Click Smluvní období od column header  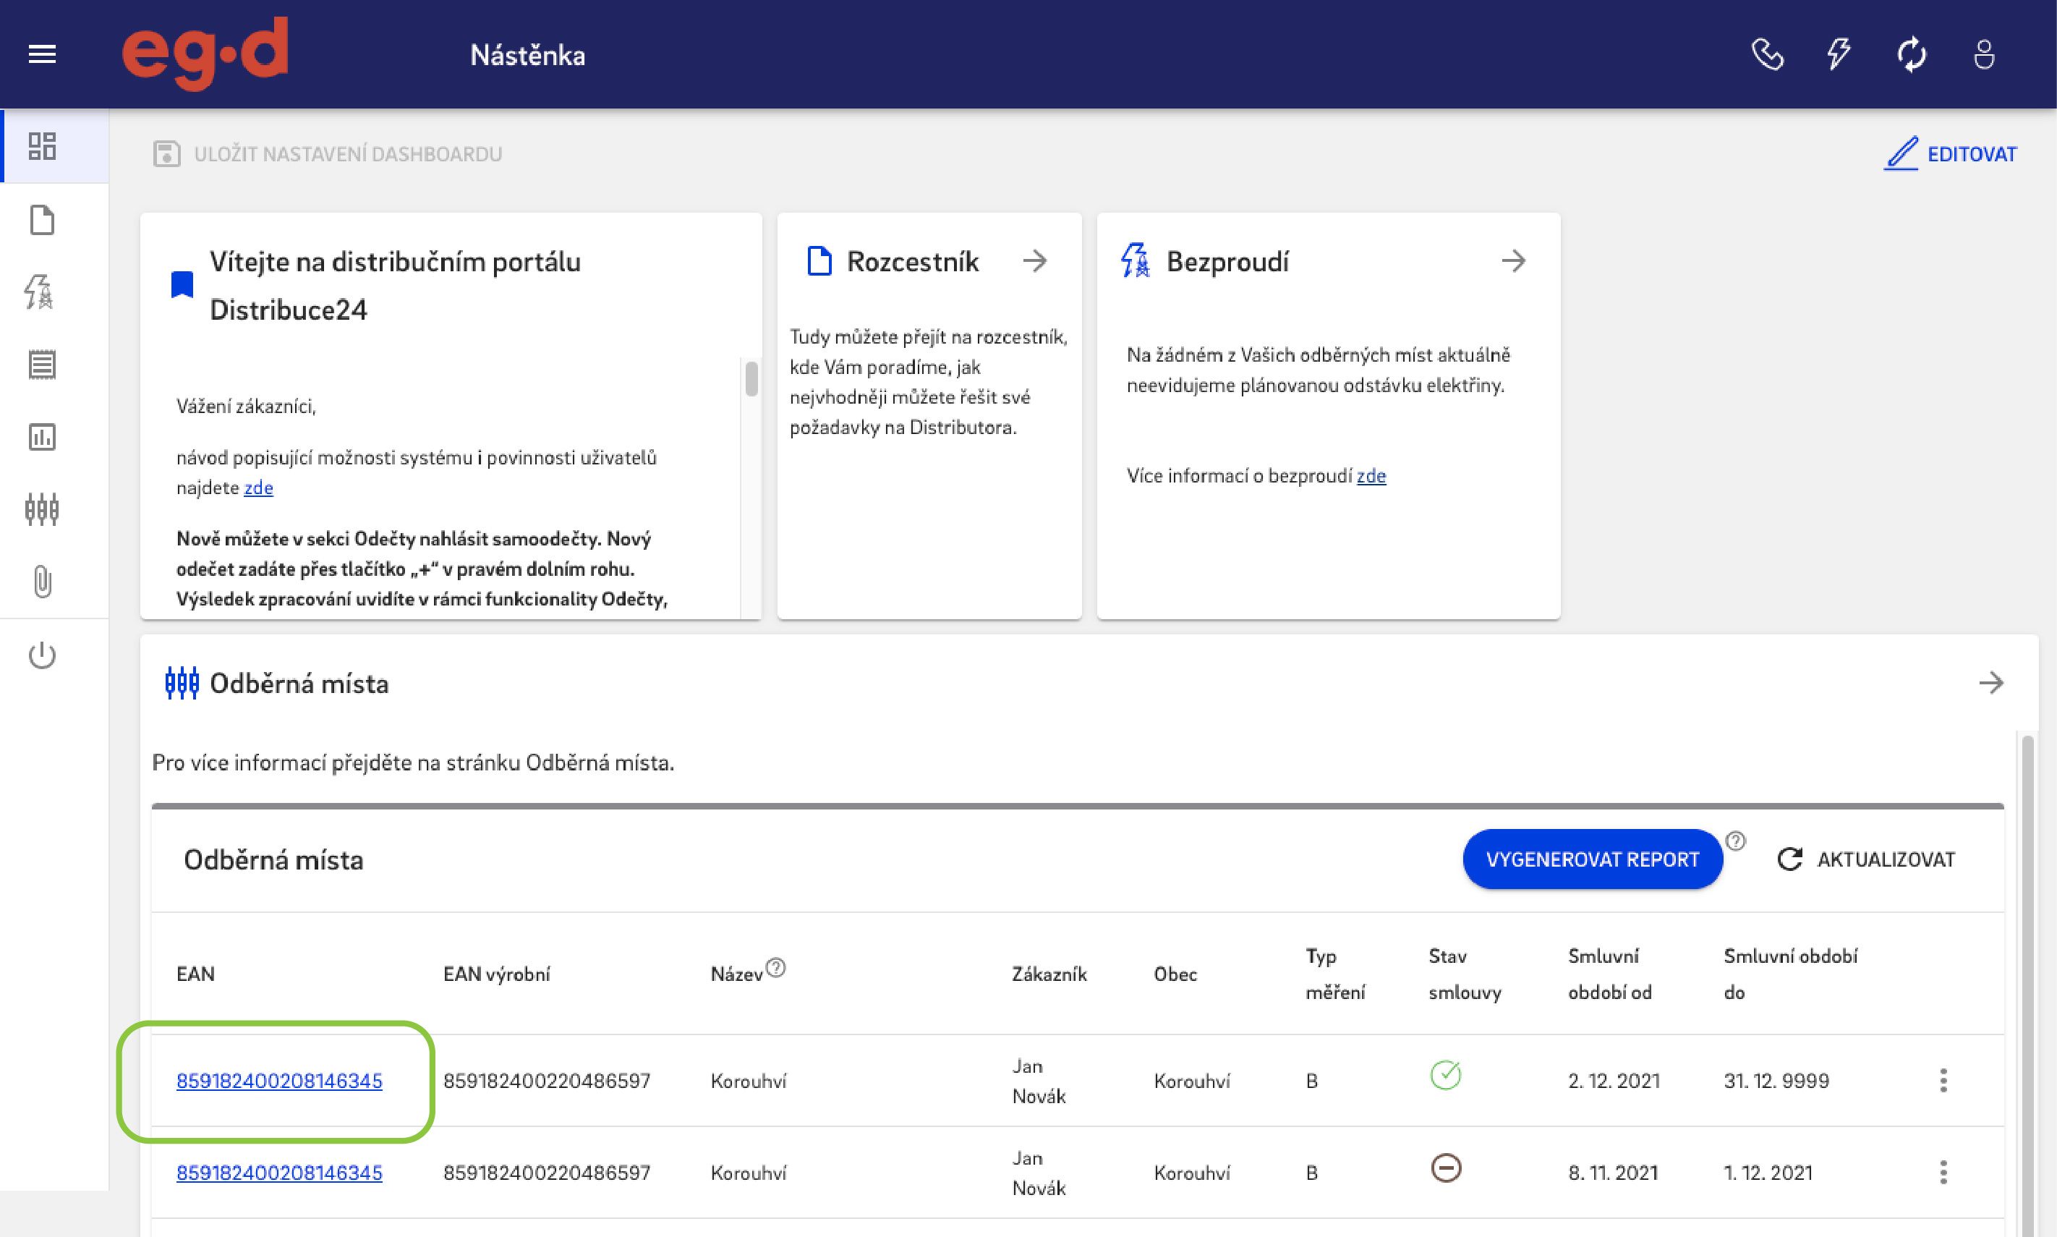1609,974
